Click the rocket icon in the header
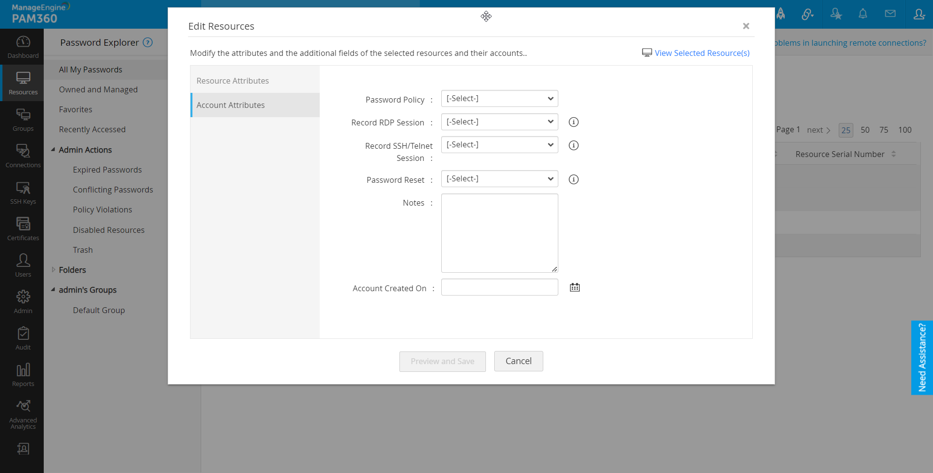This screenshot has width=933, height=473. pyautogui.click(x=781, y=14)
